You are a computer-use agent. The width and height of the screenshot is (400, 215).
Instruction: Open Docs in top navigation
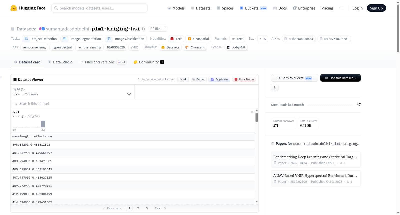click(280, 8)
